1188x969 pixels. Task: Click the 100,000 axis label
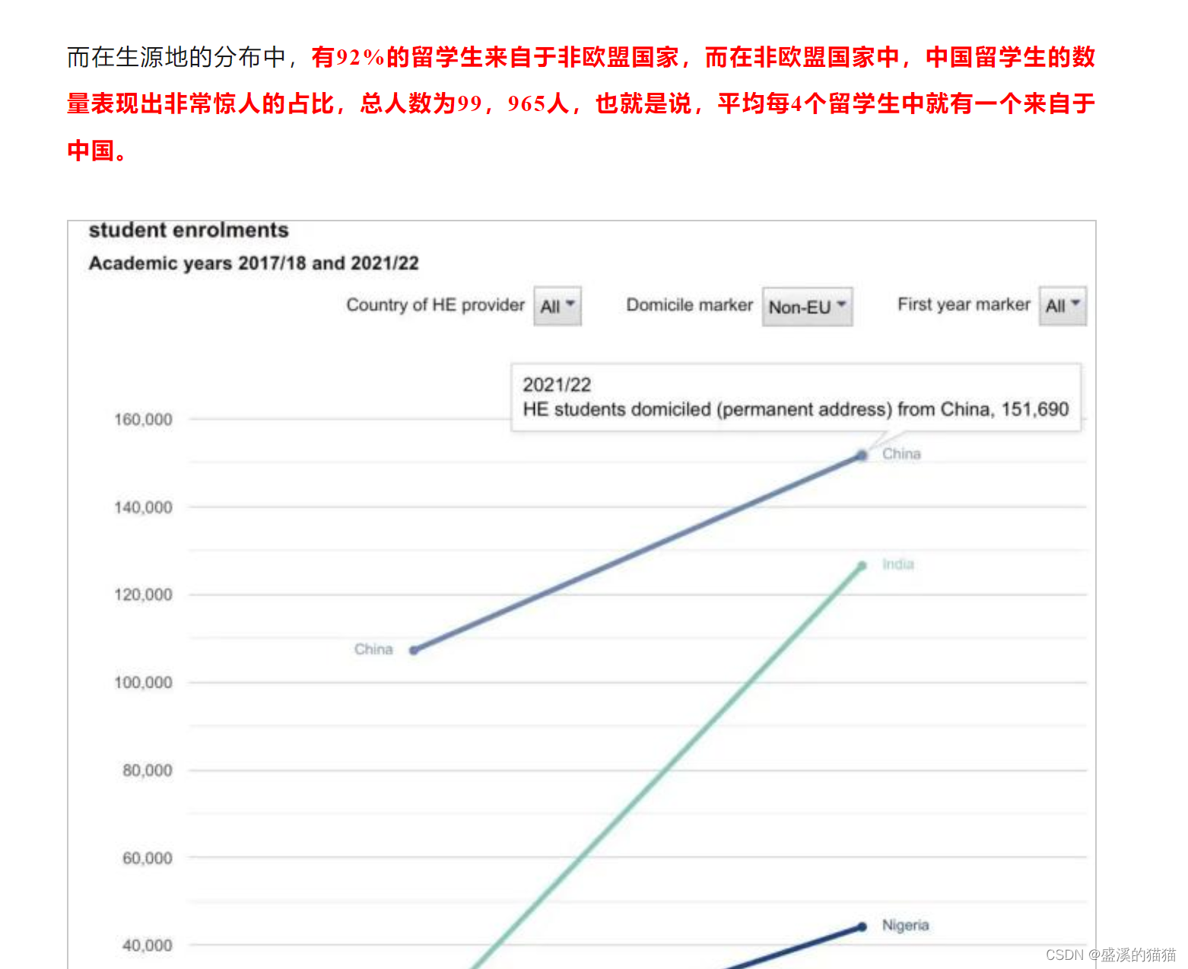tap(143, 683)
